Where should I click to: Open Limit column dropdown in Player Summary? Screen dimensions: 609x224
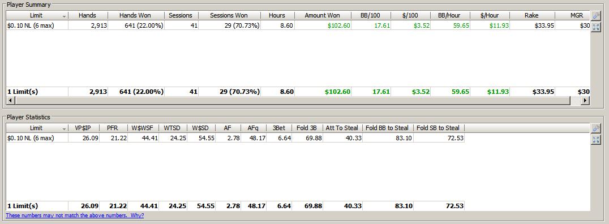pos(64,16)
